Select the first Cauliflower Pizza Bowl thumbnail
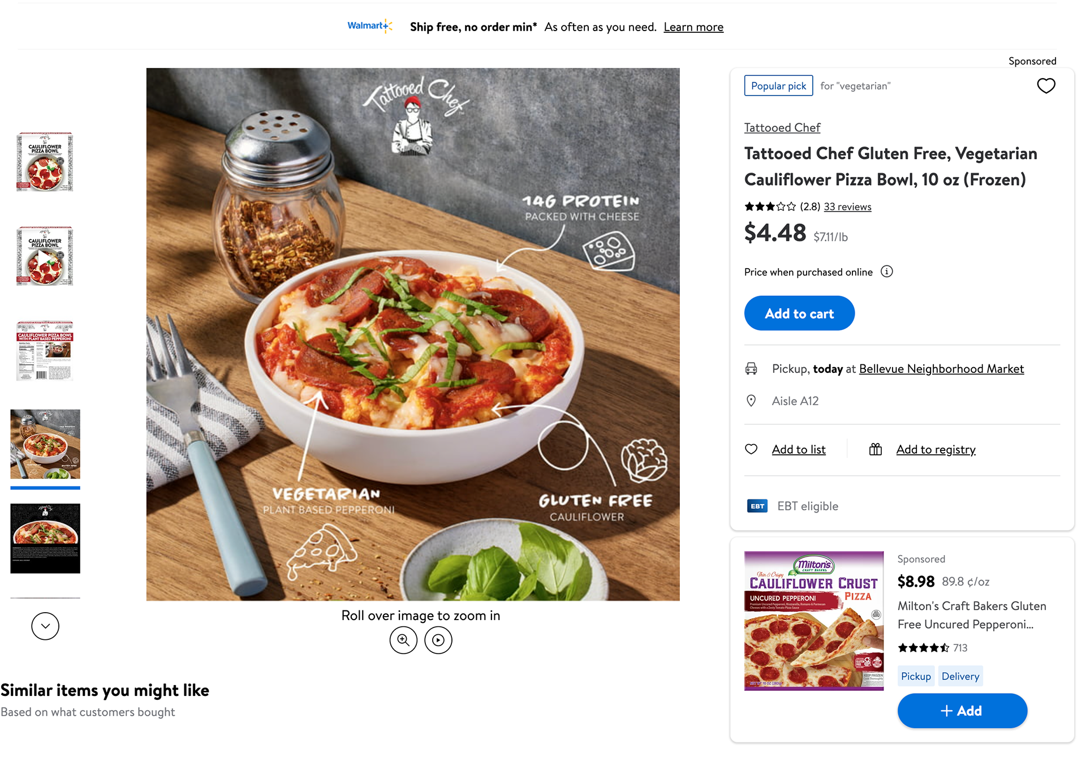The width and height of the screenshot is (1086, 757). tap(45, 162)
